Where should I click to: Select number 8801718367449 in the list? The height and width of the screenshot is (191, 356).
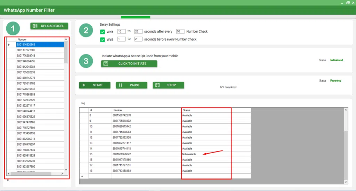click(x=40, y=150)
